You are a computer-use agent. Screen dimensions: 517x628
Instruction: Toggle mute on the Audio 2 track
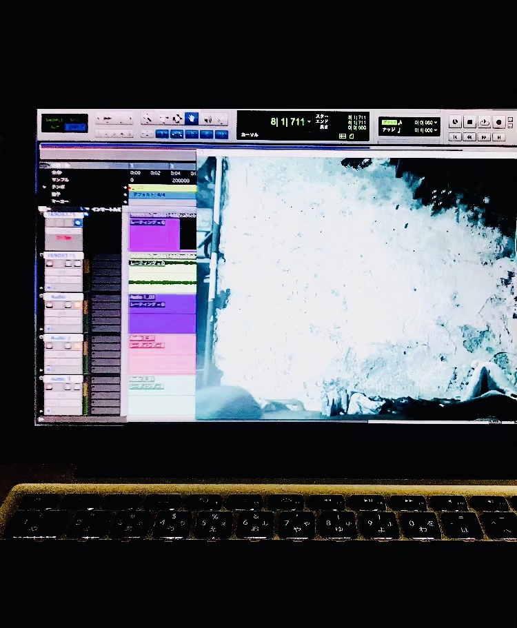pos(77,347)
